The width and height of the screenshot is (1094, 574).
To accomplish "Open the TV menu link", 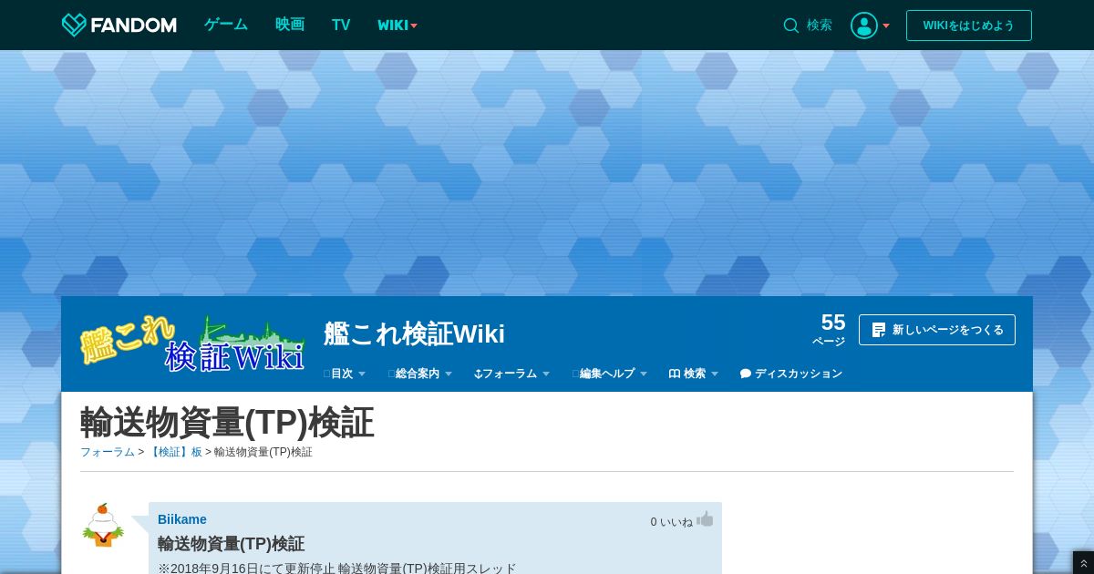I will [341, 25].
